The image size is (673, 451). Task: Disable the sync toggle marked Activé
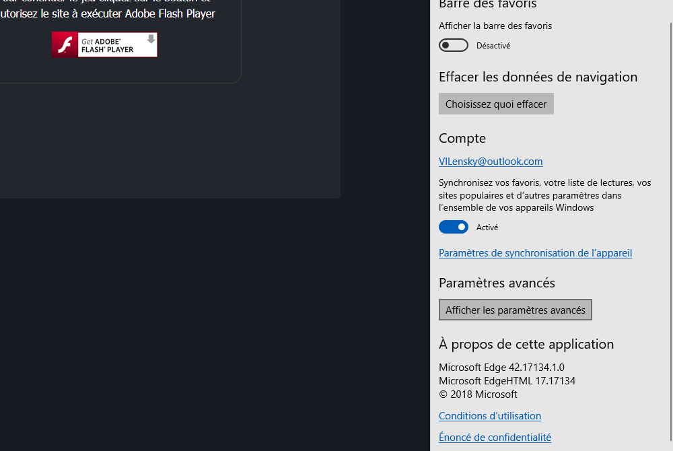pyautogui.click(x=453, y=228)
